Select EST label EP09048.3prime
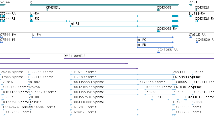214x116 pixels. (x=40, y=72)
